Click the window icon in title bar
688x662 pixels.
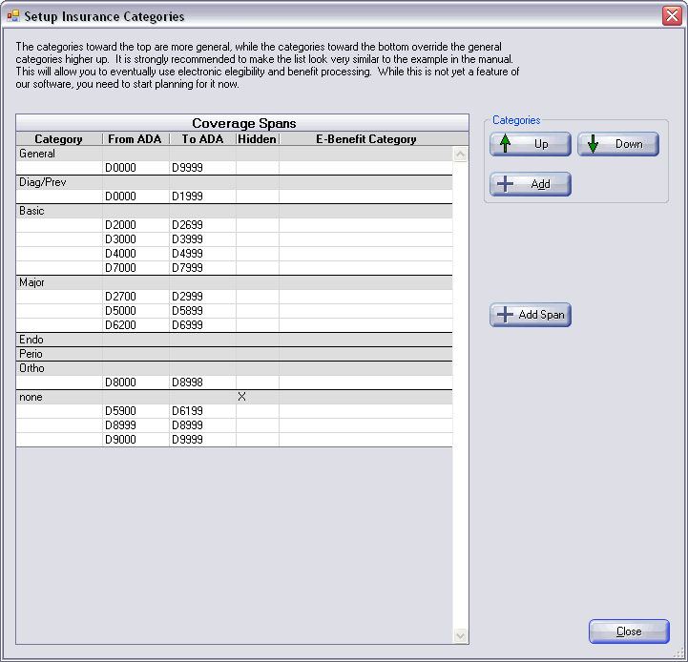[x=13, y=16]
